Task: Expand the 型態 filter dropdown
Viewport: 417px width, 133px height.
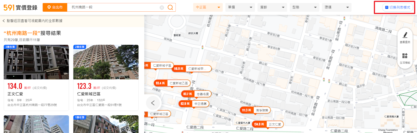Action: coord(304,7)
